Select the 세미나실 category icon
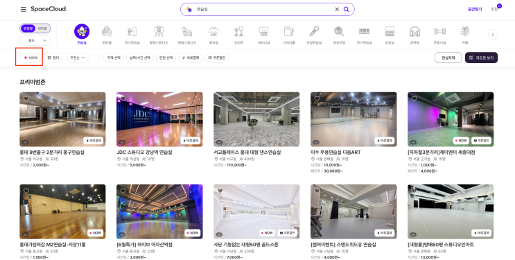 point(263,32)
